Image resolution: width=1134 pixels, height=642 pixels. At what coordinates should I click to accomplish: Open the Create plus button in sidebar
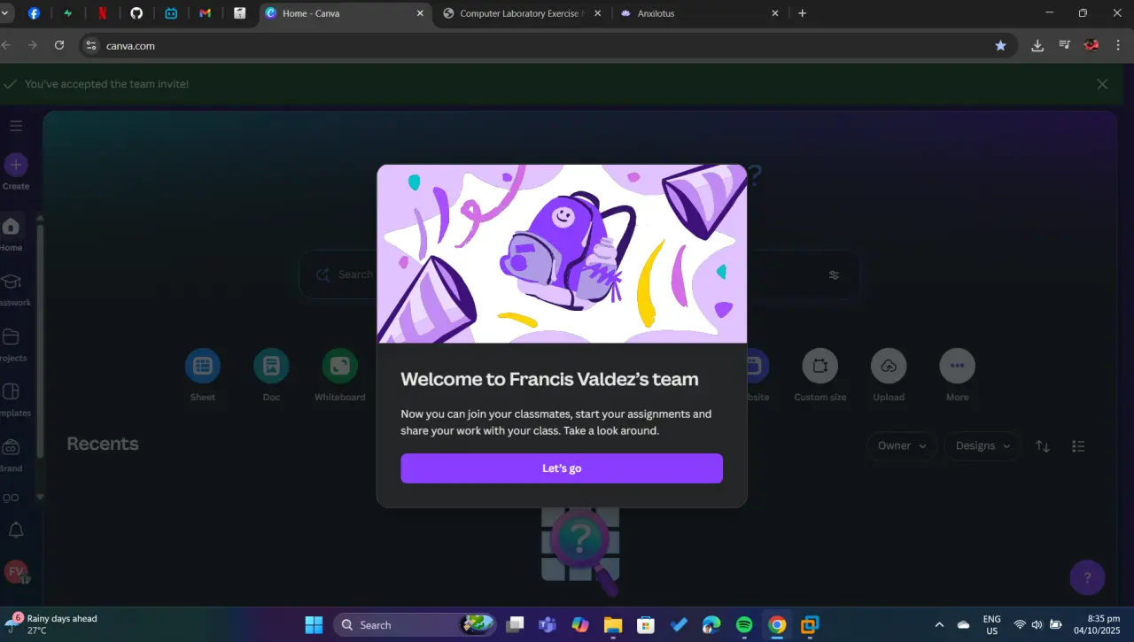(x=16, y=165)
